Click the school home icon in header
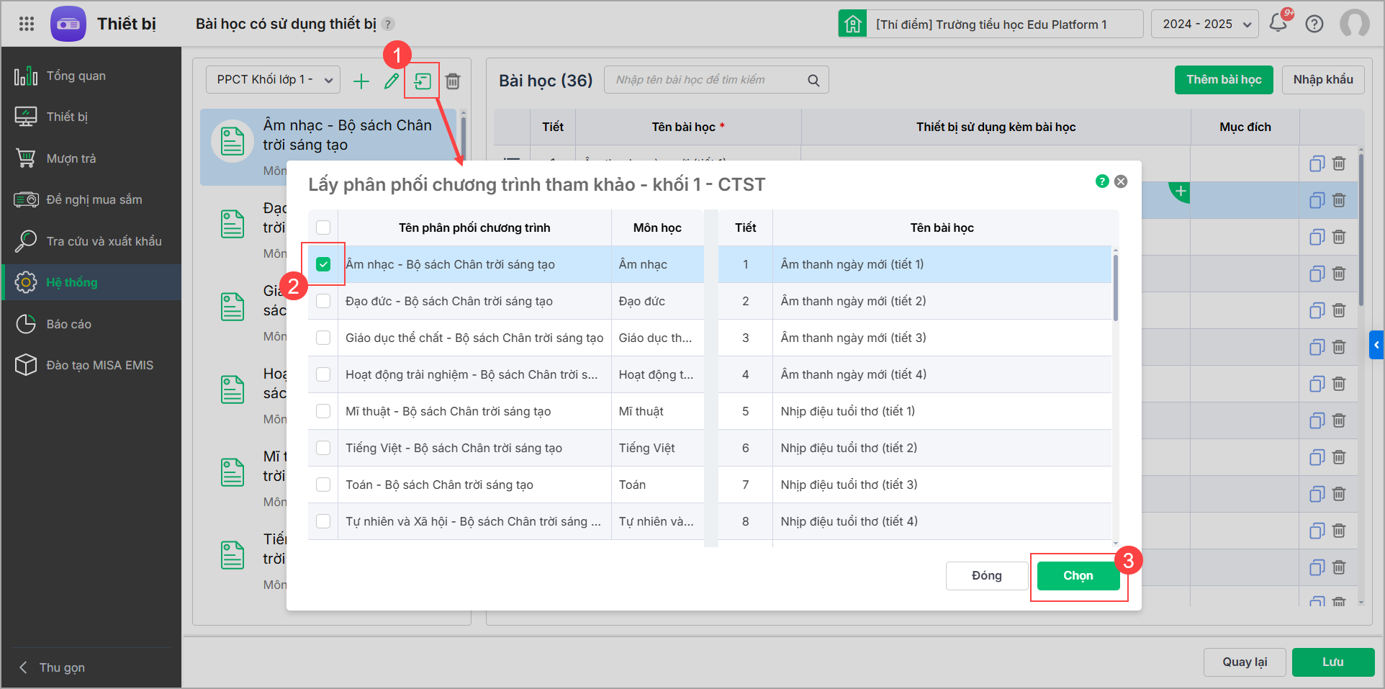 pyautogui.click(x=853, y=24)
